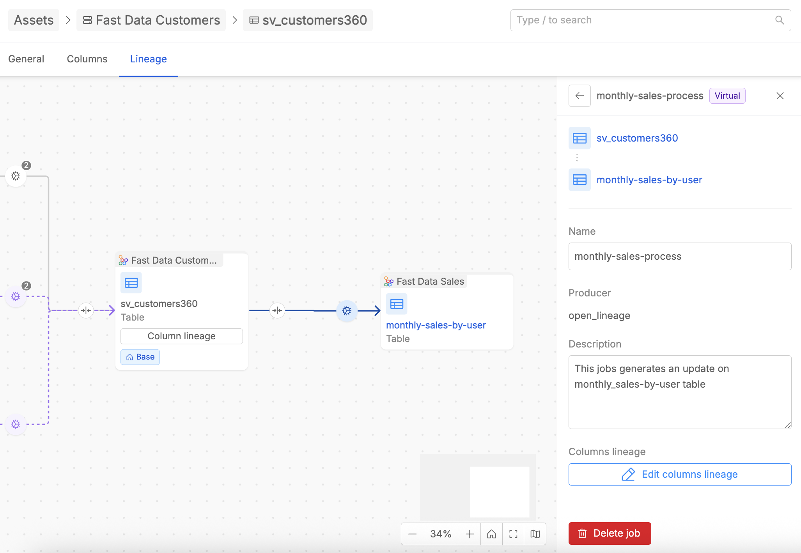Click collapse icon on blue lineage edge
Viewport: 801px width, 553px height.
point(277,311)
